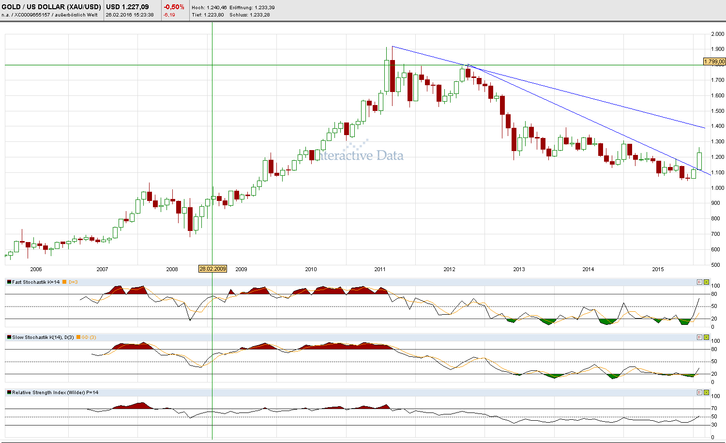Click Relative Strength Index red-green color swatch
Viewport: 726px width, 443px height.
(9, 392)
